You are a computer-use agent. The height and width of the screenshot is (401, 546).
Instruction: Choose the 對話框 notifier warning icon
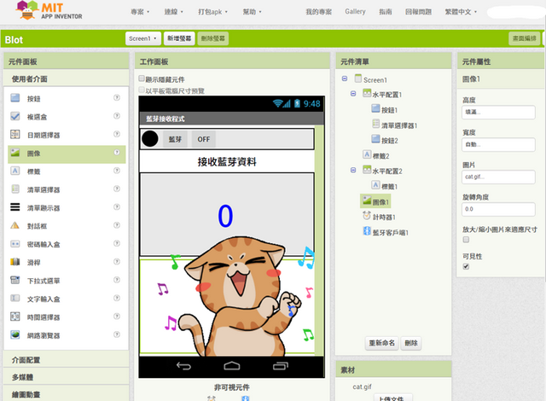point(15,225)
